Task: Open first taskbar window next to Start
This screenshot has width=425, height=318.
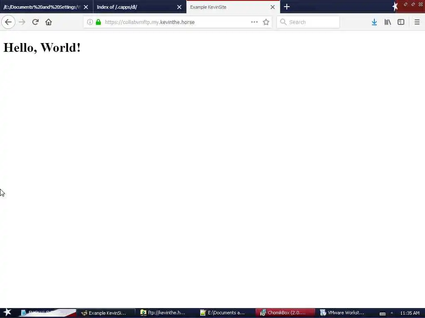Action: point(46,313)
